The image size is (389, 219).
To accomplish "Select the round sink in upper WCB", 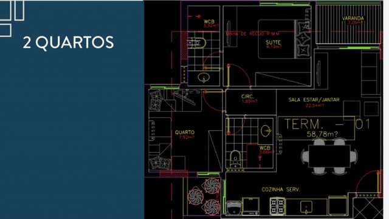I will pos(204,78).
